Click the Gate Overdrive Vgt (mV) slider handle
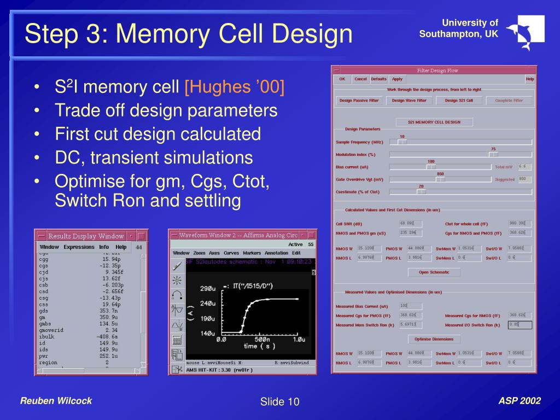This screenshot has height=420, width=560. click(x=440, y=179)
